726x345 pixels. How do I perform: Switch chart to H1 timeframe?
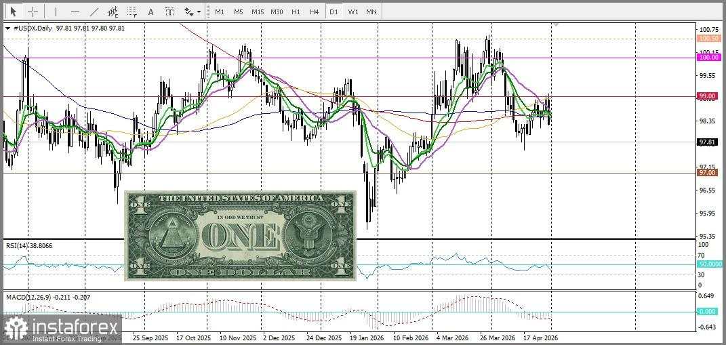tap(296, 12)
